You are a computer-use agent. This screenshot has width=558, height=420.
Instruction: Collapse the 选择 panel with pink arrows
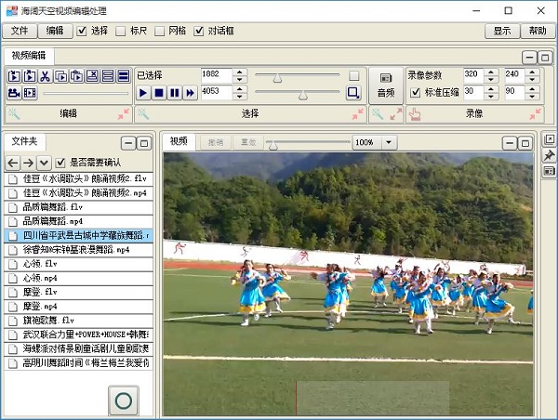[x=358, y=113]
